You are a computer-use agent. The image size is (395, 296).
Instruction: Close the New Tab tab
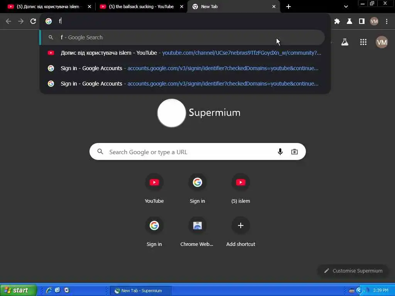click(x=274, y=7)
